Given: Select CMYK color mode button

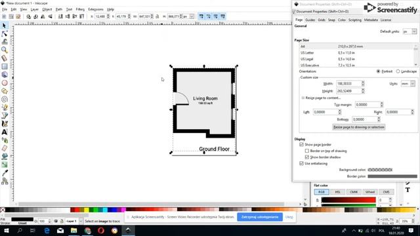Looking at the screenshot, I should click(x=354, y=192).
